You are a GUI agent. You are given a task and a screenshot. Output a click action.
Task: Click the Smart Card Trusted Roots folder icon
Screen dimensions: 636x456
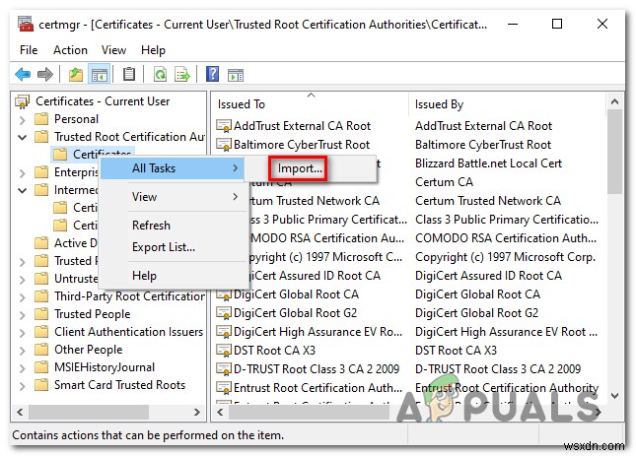[41, 385]
